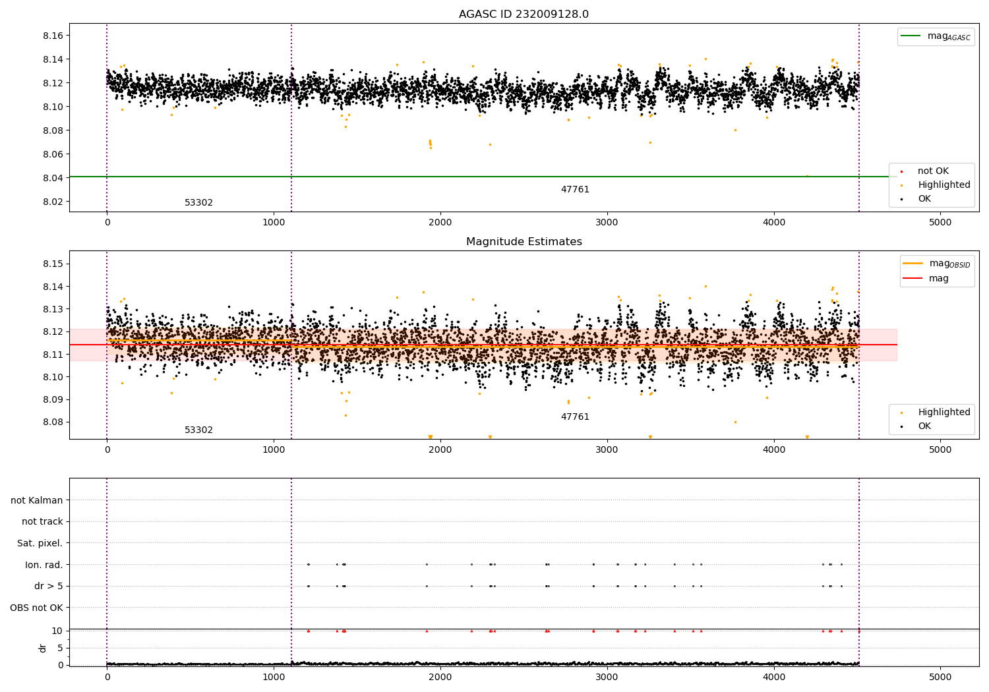Click the 47761 label in top plot

(x=575, y=190)
